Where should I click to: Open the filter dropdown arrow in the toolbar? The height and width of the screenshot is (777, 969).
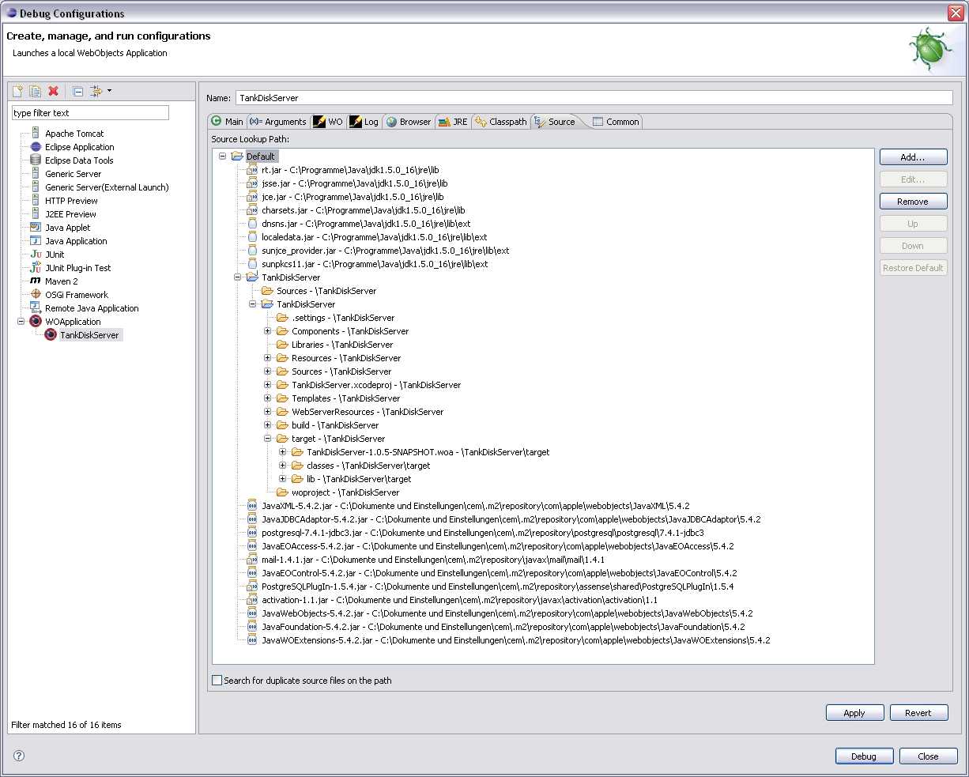pyautogui.click(x=109, y=91)
